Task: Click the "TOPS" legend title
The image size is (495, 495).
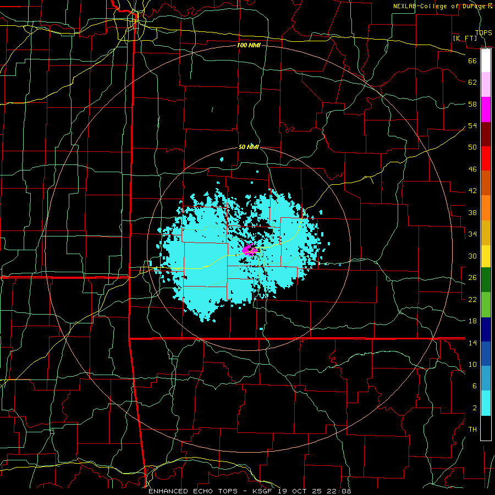Action: (483, 32)
